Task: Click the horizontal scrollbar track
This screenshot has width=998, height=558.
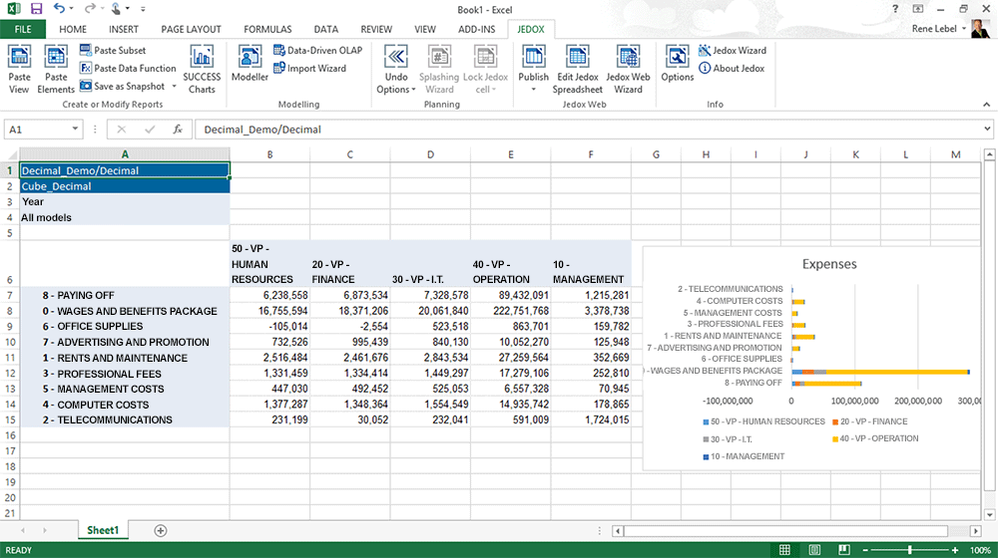Action: pos(795,531)
